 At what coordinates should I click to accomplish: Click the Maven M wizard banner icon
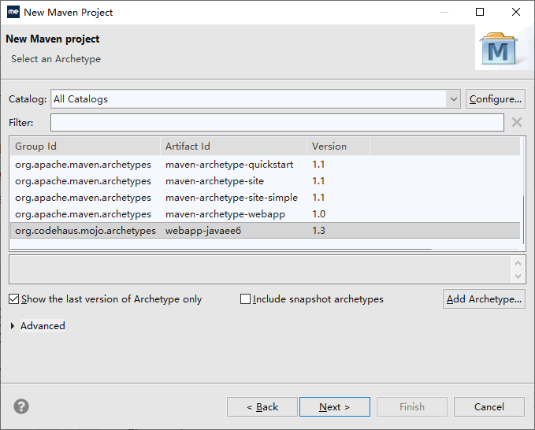(498, 48)
